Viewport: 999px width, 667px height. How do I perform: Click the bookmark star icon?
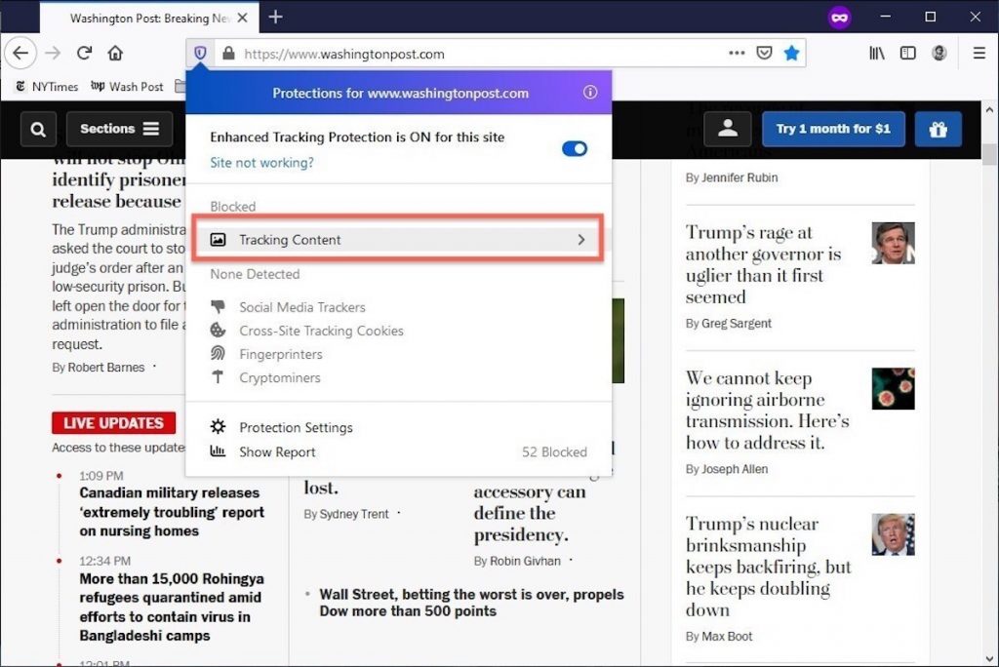pos(791,54)
